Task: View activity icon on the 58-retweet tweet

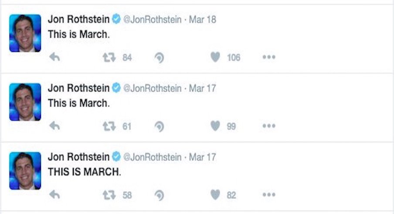Action: tap(160, 195)
